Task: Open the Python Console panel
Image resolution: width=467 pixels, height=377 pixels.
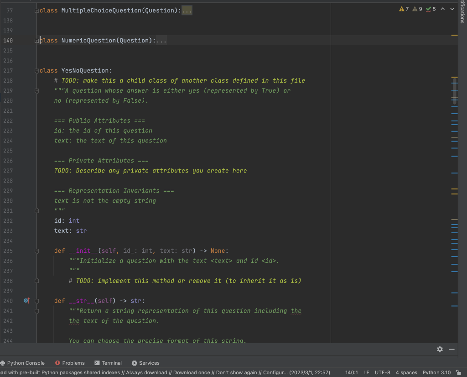Action: [x=23, y=363]
